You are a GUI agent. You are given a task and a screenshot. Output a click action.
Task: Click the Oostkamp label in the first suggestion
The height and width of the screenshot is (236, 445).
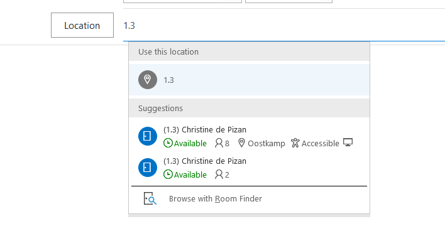tap(266, 143)
